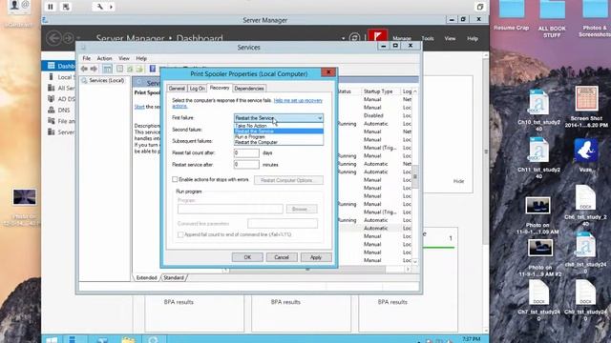Click the pause icon in the top toolbar
The image size is (611, 343).
point(51,7)
